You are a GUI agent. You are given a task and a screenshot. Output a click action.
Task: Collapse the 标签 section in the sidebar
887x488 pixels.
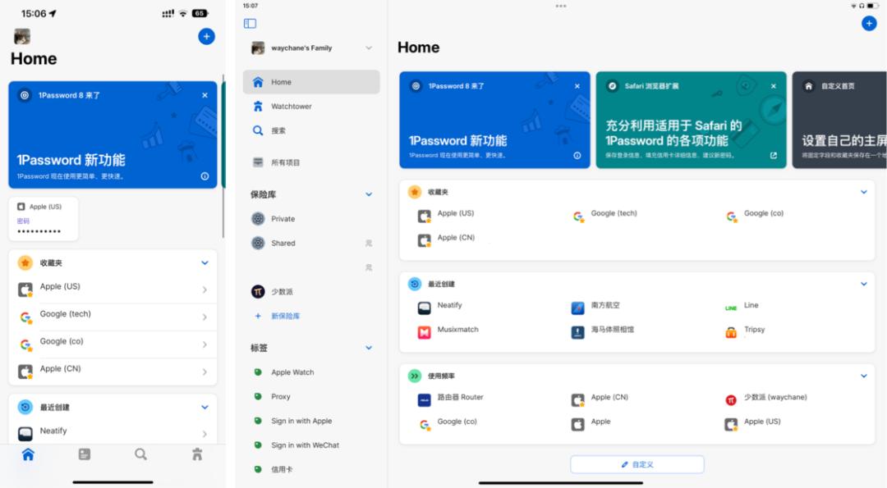[369, 348]
